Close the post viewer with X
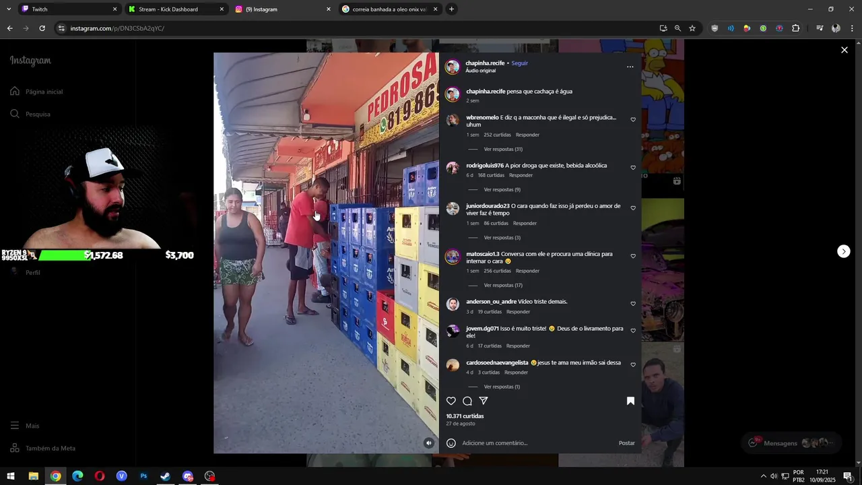The height and width of the screenshot is (485, 862). pos(844,50)
